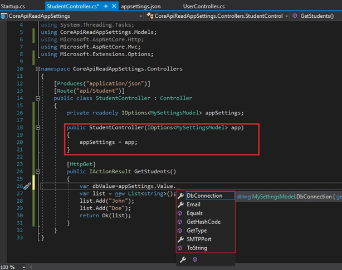Screen dimensions: 342x270
Task: Click the [HttpGet] attribute
Action: pyautogui.click(x=81, y=164)
